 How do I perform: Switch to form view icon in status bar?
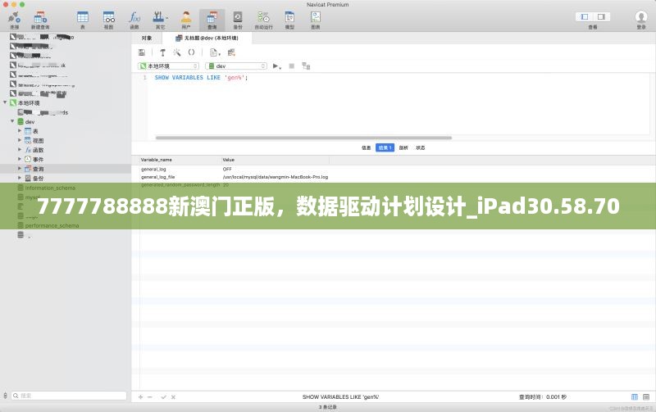646,397
